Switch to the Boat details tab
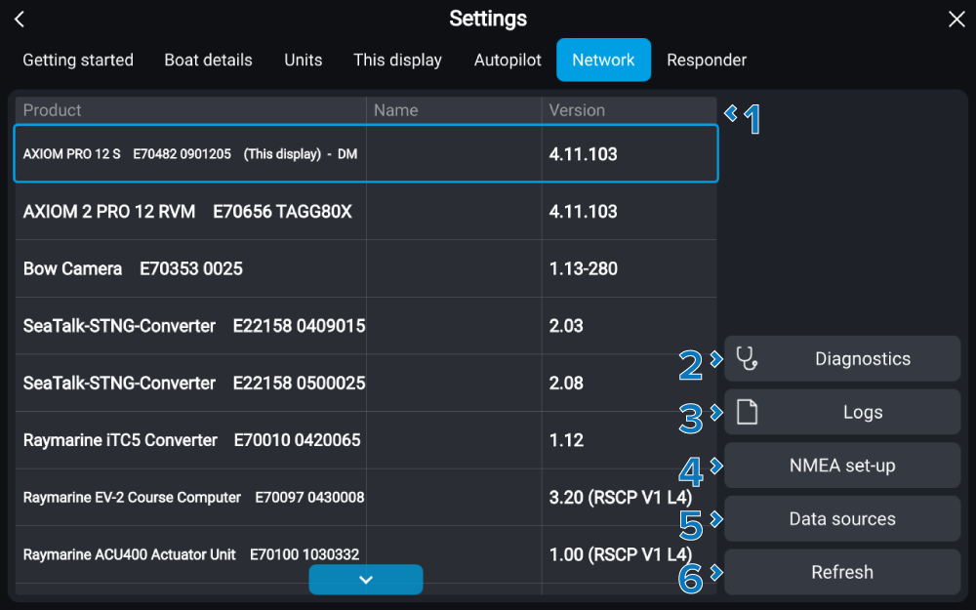976x610 pixels. point(208,60)
